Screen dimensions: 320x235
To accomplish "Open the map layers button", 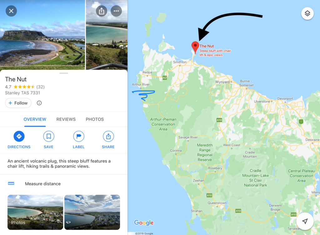I will click(x=307, y=13).
